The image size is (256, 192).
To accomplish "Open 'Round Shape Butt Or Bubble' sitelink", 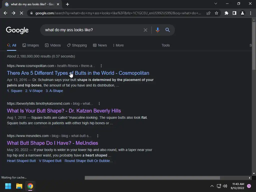I will point(88,161).
